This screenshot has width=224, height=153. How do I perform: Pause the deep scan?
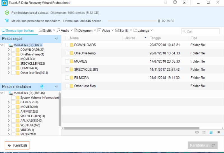pyautogui.click(x=159, y=21)
